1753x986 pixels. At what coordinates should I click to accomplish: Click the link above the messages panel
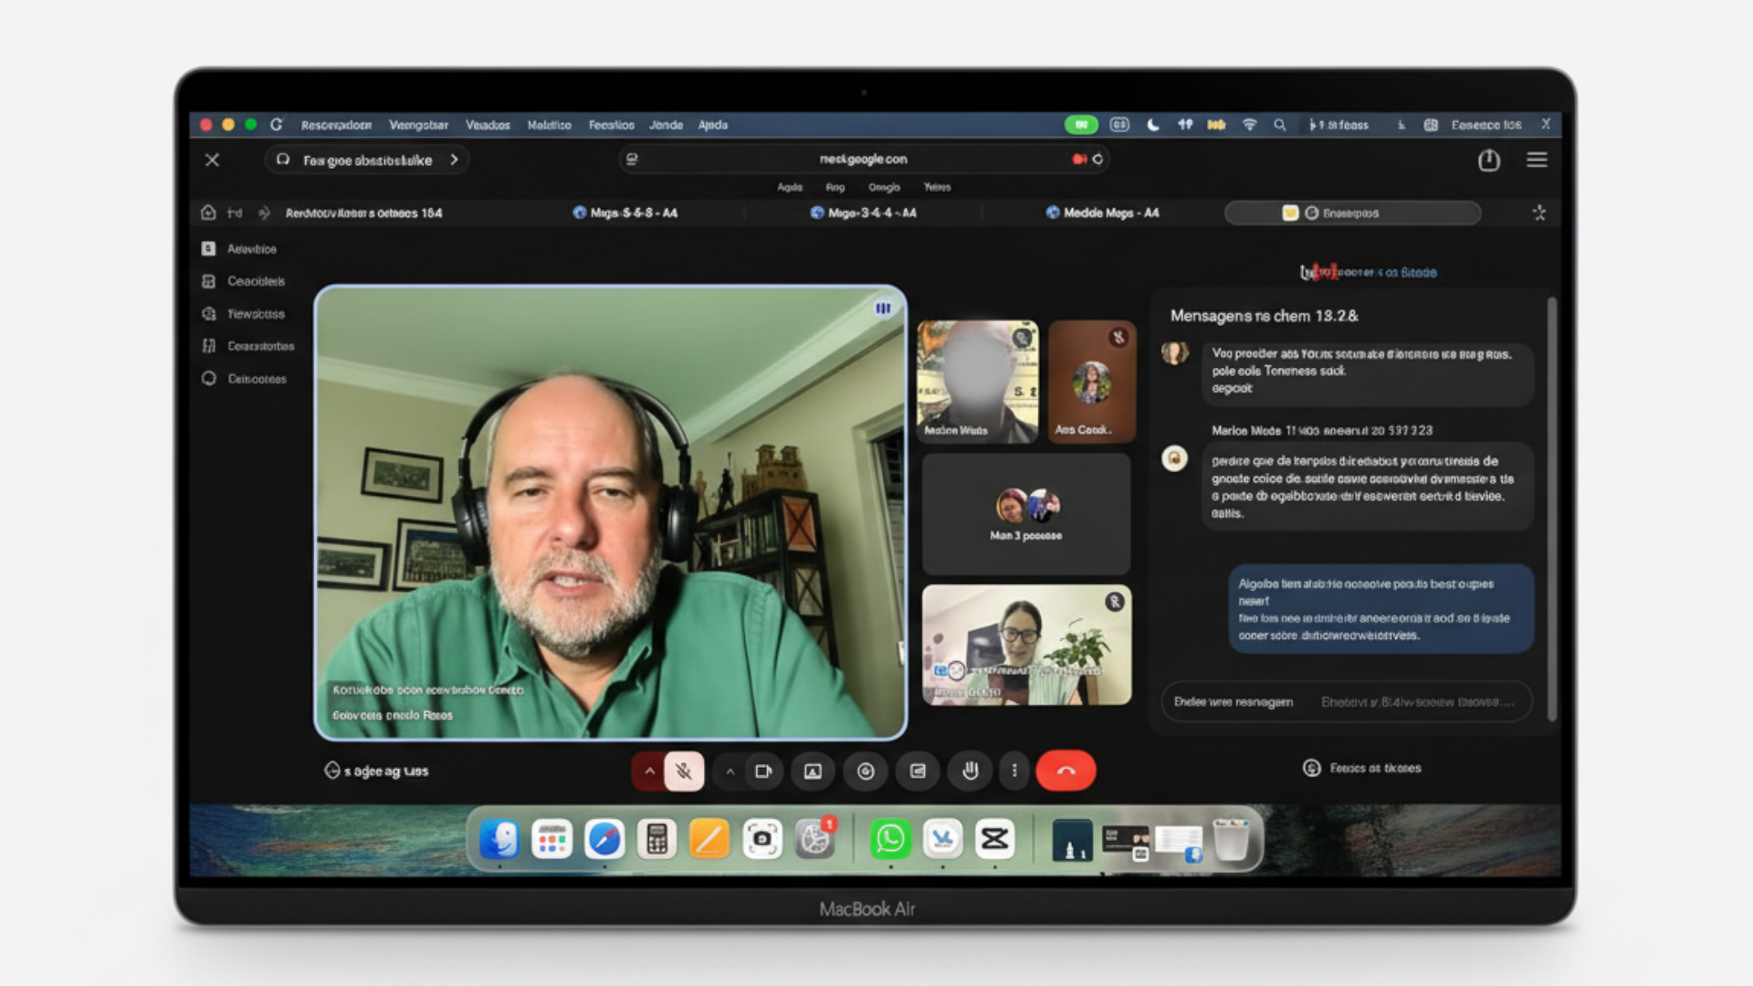pos(1369,272)
